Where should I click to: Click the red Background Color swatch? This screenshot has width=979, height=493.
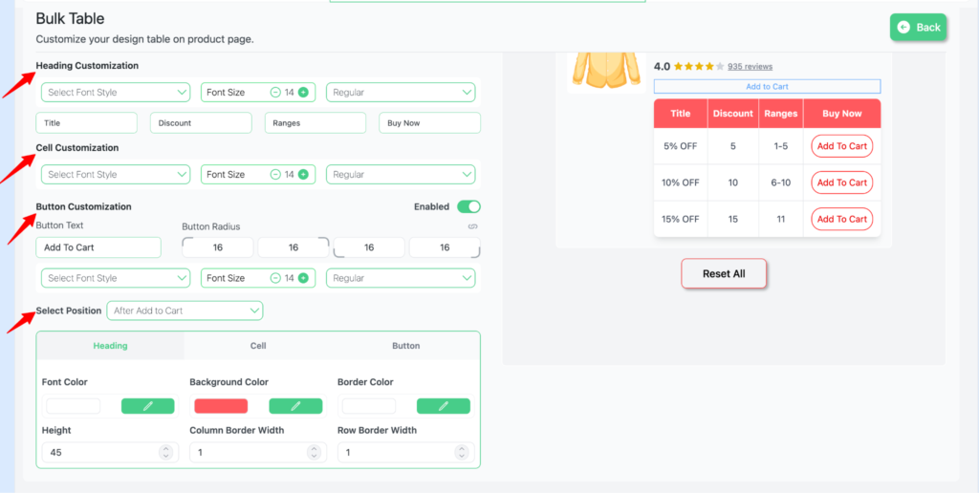coord(221,406)
